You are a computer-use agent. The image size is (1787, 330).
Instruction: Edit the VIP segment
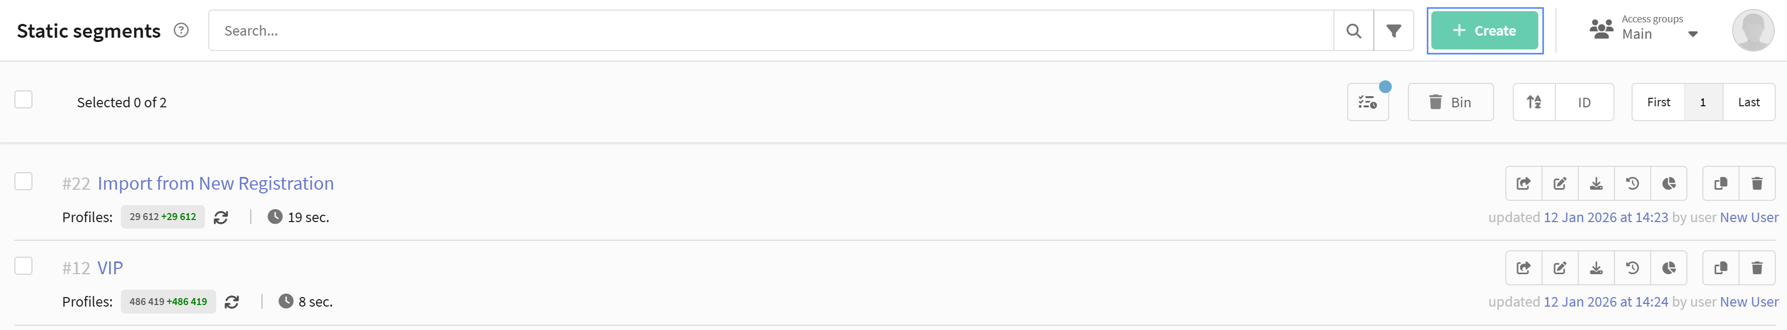pos(1560,268)
